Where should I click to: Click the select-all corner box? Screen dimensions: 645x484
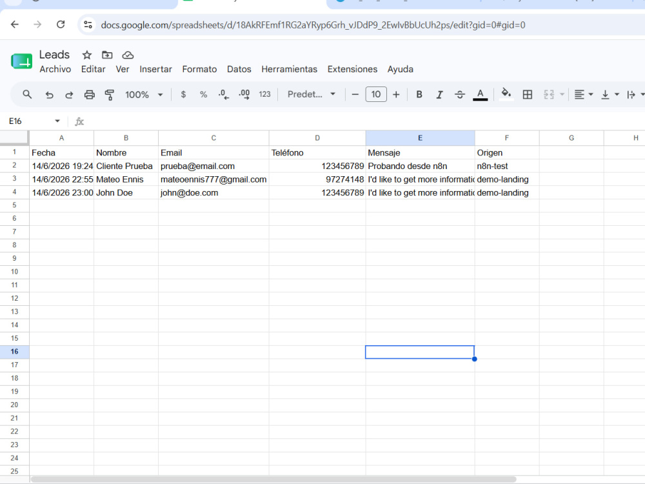[14, 138]
